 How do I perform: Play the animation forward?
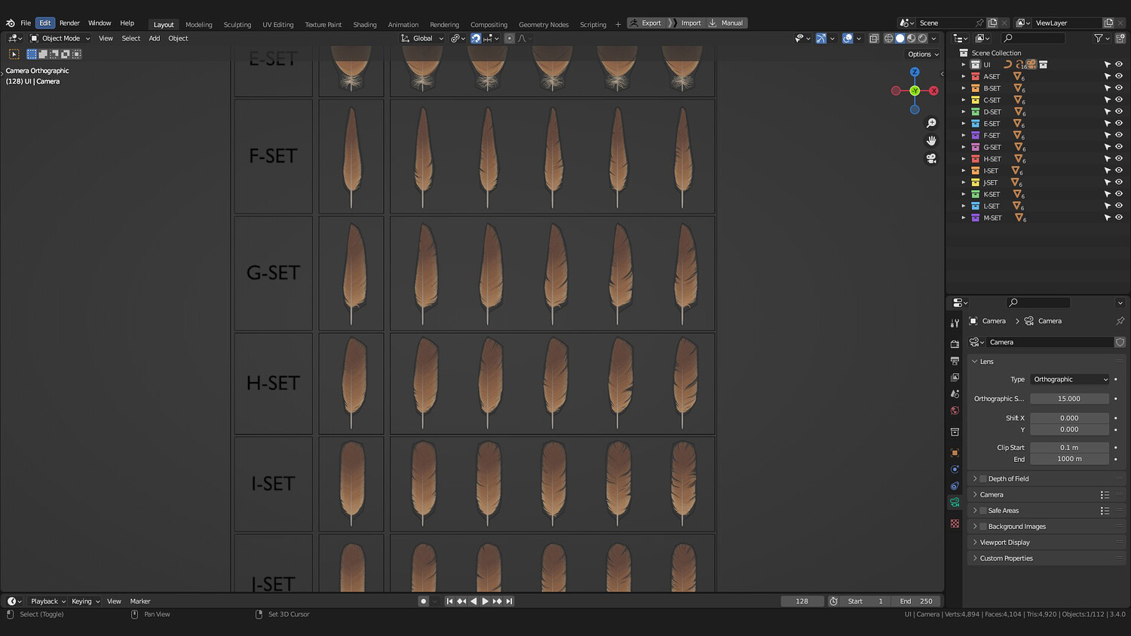tap(485, 601)
